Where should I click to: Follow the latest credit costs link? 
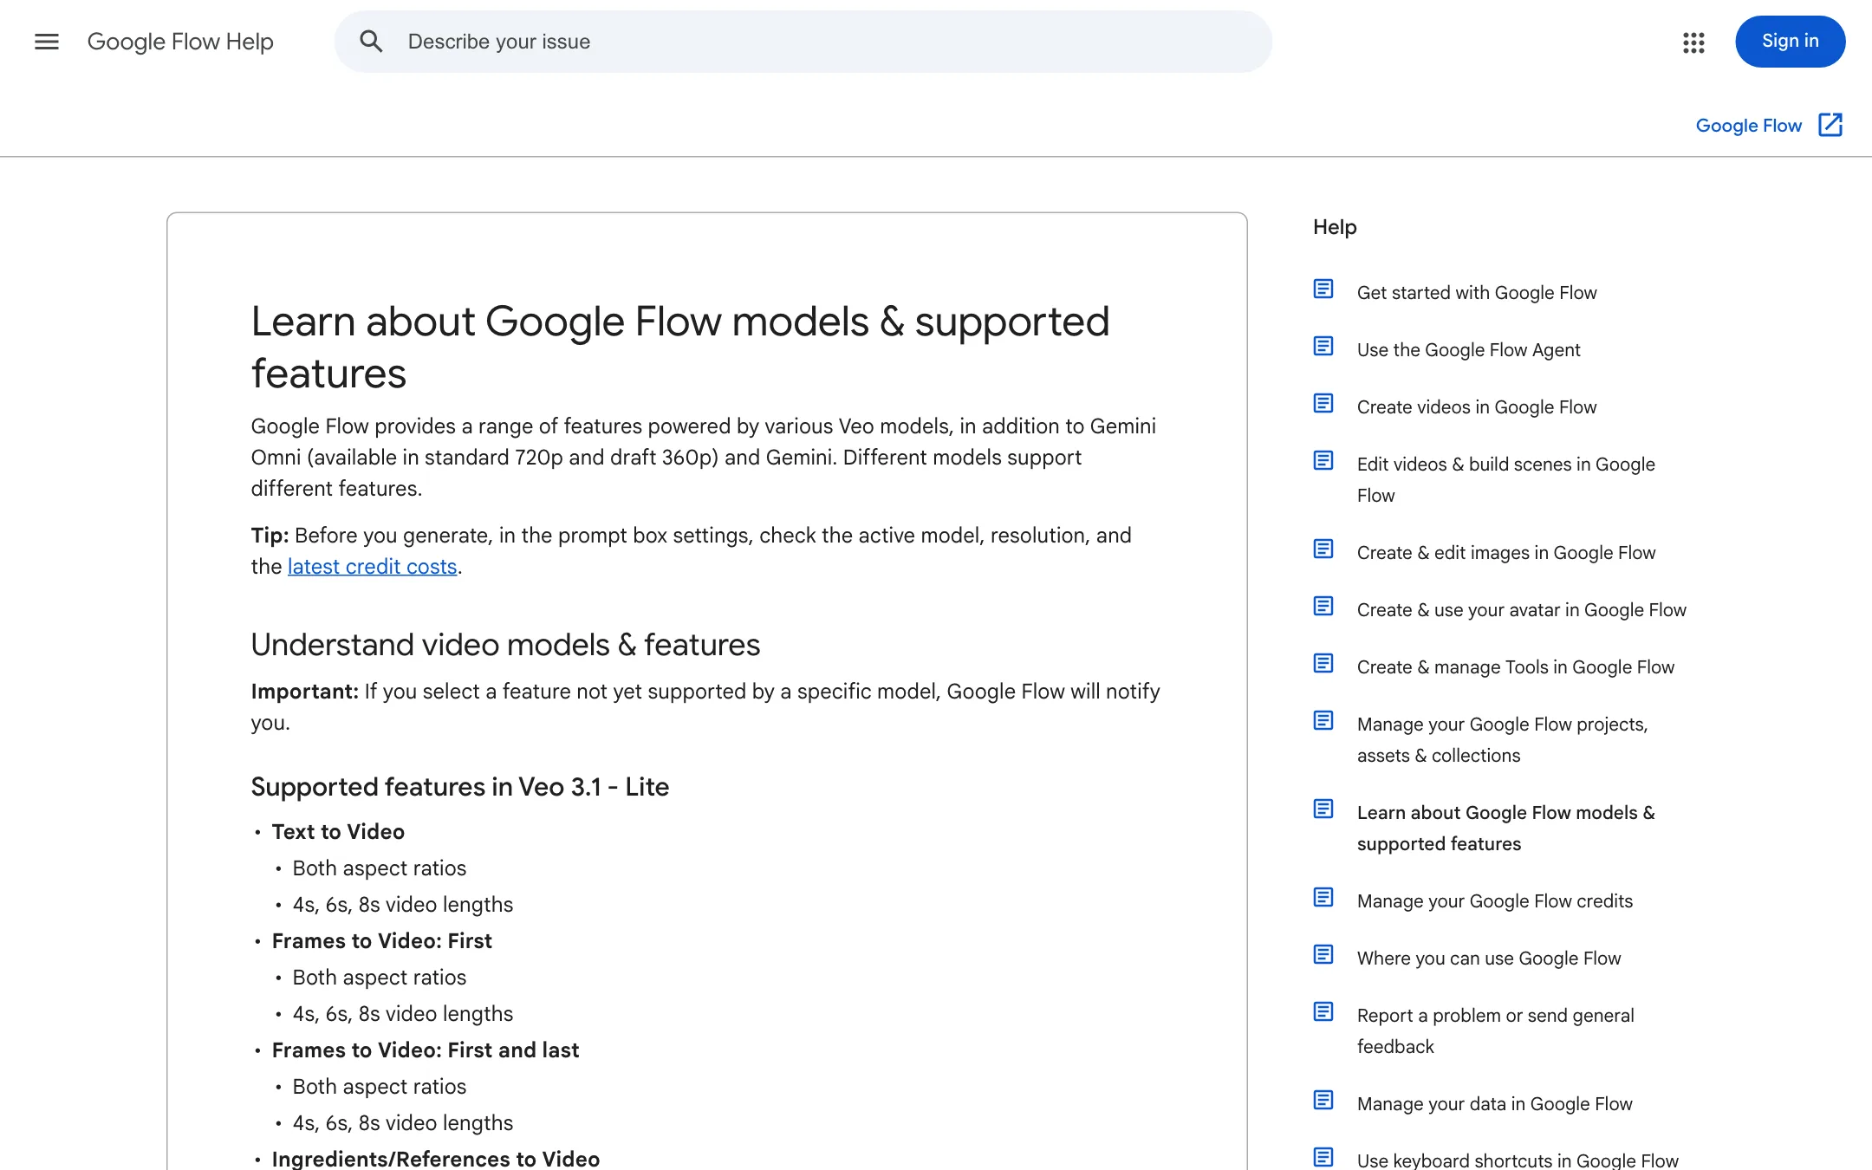372,567
